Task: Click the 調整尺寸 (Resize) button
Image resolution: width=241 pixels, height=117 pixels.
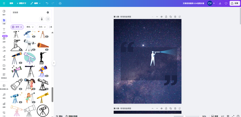Action: [21, 3]
